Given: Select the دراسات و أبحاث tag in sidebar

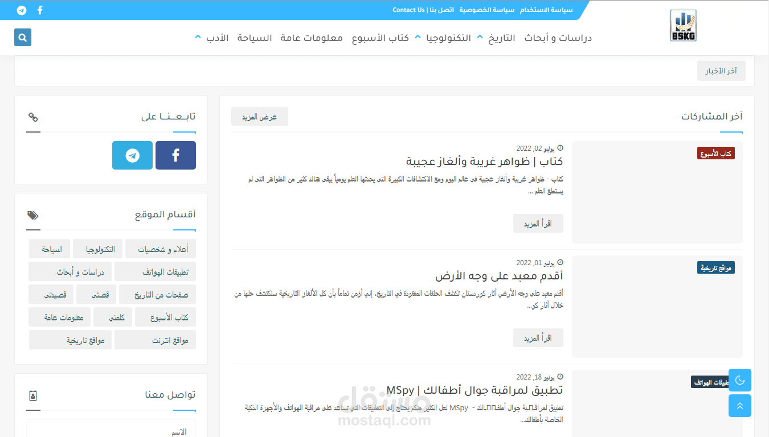Looking at the screenshot, I should 70,271.
